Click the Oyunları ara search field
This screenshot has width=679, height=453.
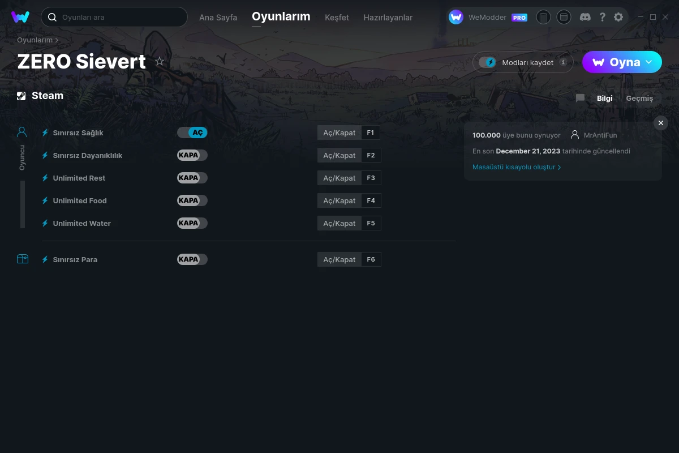[x=114, y=17]
